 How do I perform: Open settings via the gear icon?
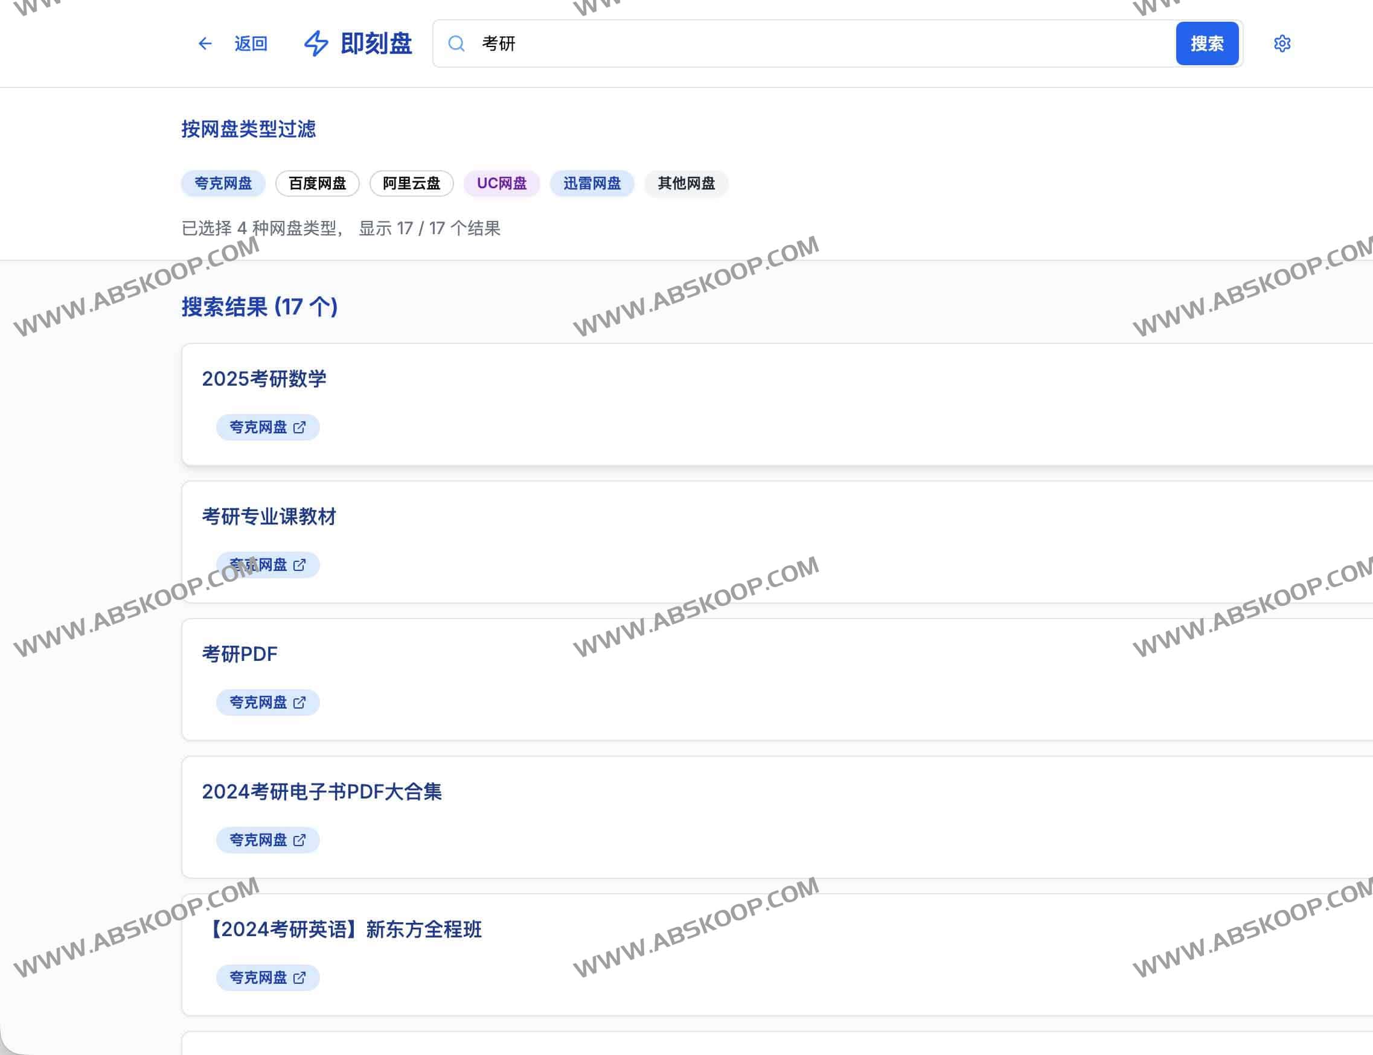pos(1282,43)
